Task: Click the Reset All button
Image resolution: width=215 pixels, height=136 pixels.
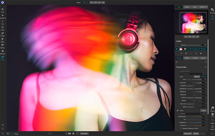Action: 188,134
